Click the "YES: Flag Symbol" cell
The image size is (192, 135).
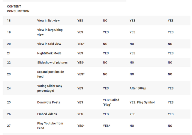click(142, 102)
